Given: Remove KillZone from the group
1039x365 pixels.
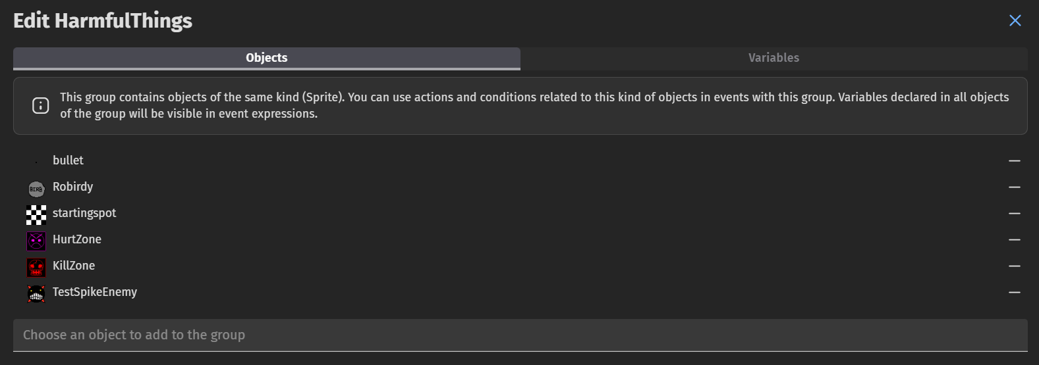Looking at the screenshot, I should click(x=1014, y=266).
